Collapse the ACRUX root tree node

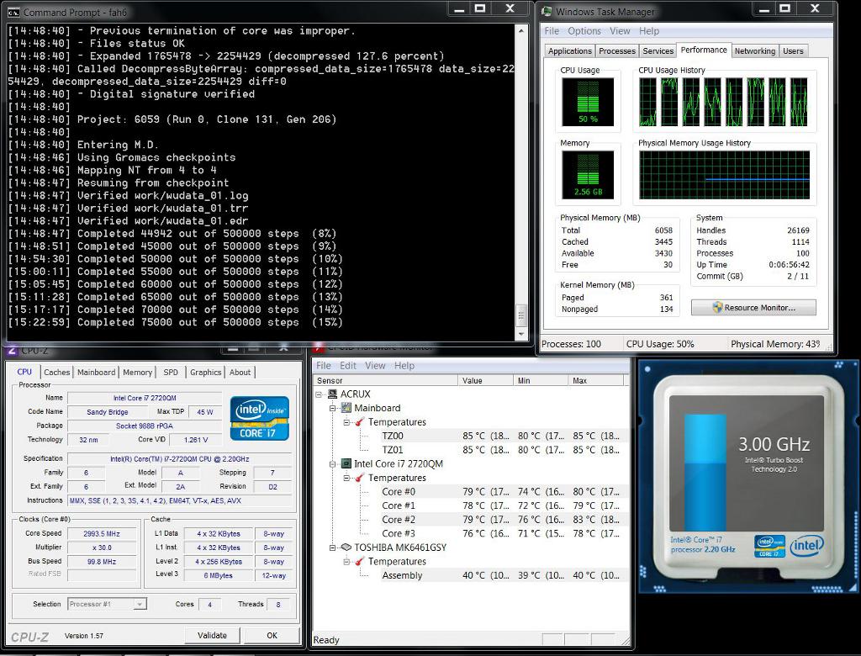click(x=320, y=394)
